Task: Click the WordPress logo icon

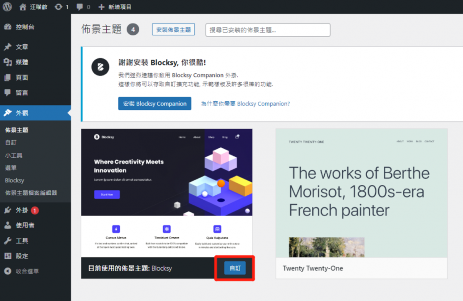Action: (7, 6)
